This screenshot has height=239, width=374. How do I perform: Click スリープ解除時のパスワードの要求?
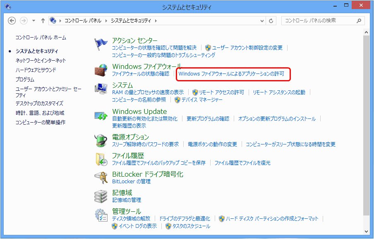tap(146, 144)
